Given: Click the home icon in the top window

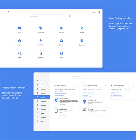Looking at the screenshot, I should 9,12.
